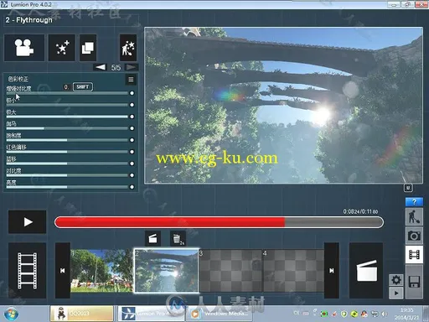Image resolution: width=429 pixels, height=322 pixels.
Task: Toggle keyframe dot on last slider
Action: click(132, 187)
